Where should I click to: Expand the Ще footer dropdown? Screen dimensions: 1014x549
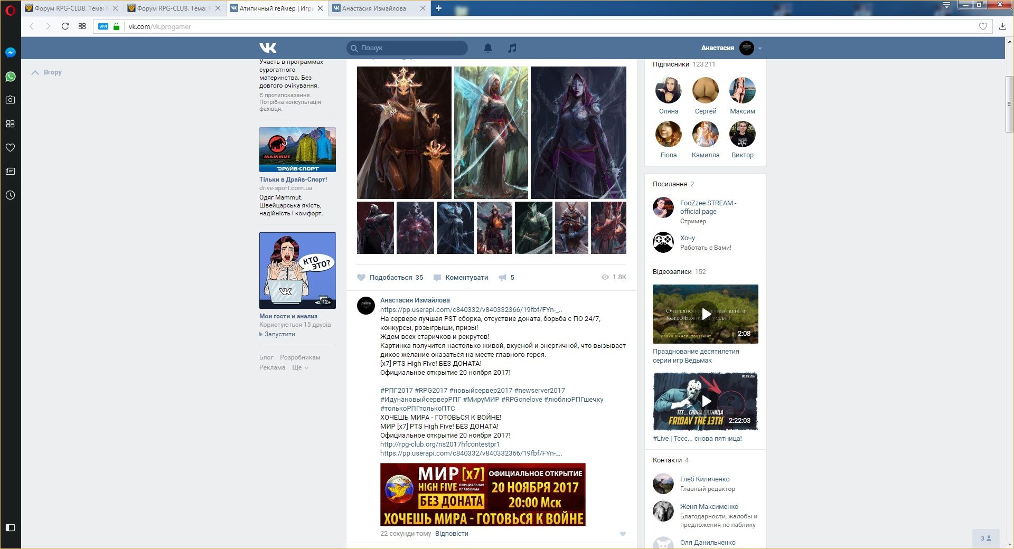pos(300,367)
